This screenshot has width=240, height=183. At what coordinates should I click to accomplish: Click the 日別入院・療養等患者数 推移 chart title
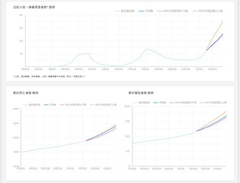tap(34, 7)
